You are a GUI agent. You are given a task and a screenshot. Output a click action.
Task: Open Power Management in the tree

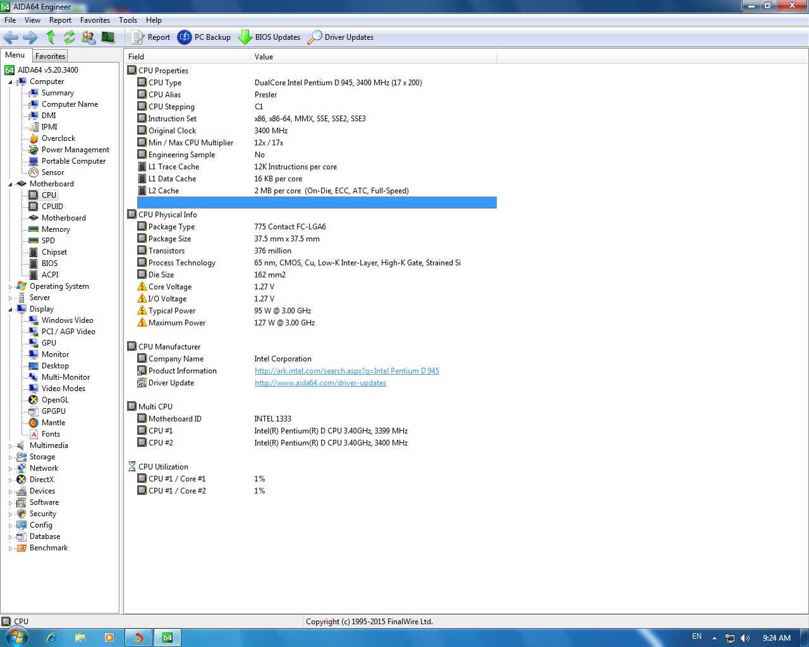pyautogui.click(x=75, y=150)
